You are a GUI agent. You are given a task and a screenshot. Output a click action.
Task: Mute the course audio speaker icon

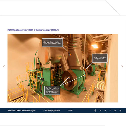coord(95,110)
